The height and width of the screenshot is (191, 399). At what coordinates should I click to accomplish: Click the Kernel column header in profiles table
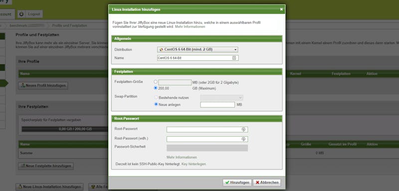coord(295,74)
